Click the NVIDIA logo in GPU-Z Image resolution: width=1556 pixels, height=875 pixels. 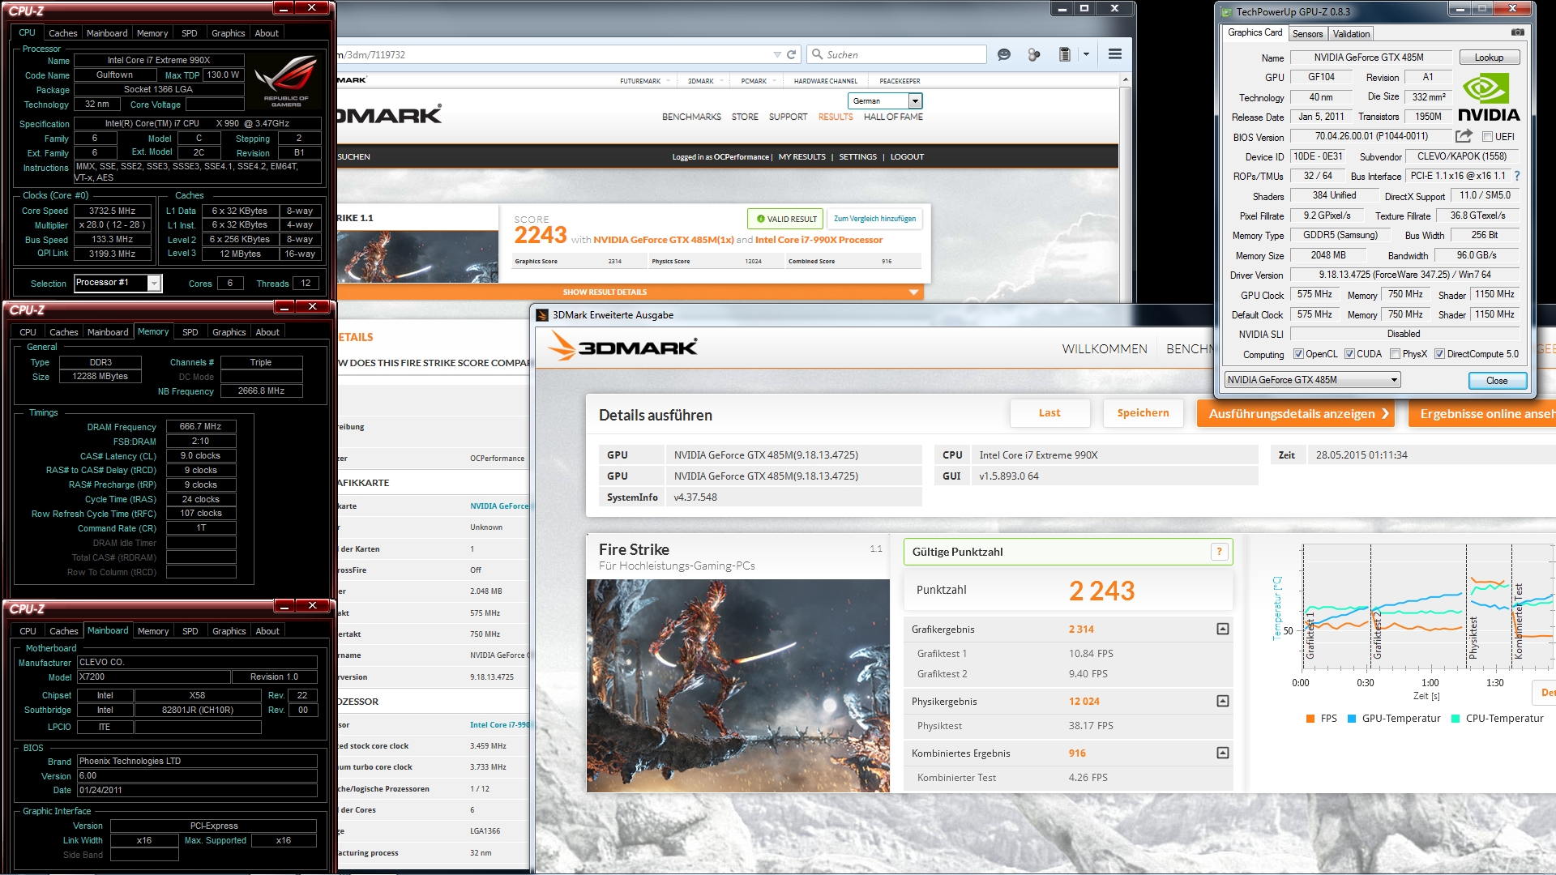coord(1489,97)
